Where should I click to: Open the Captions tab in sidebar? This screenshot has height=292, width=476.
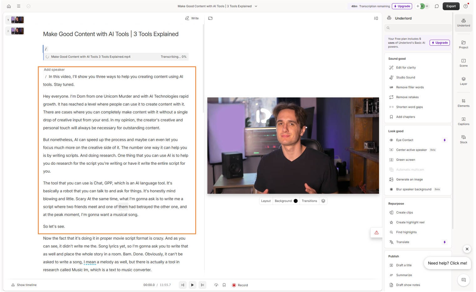(x=463, y=121)
